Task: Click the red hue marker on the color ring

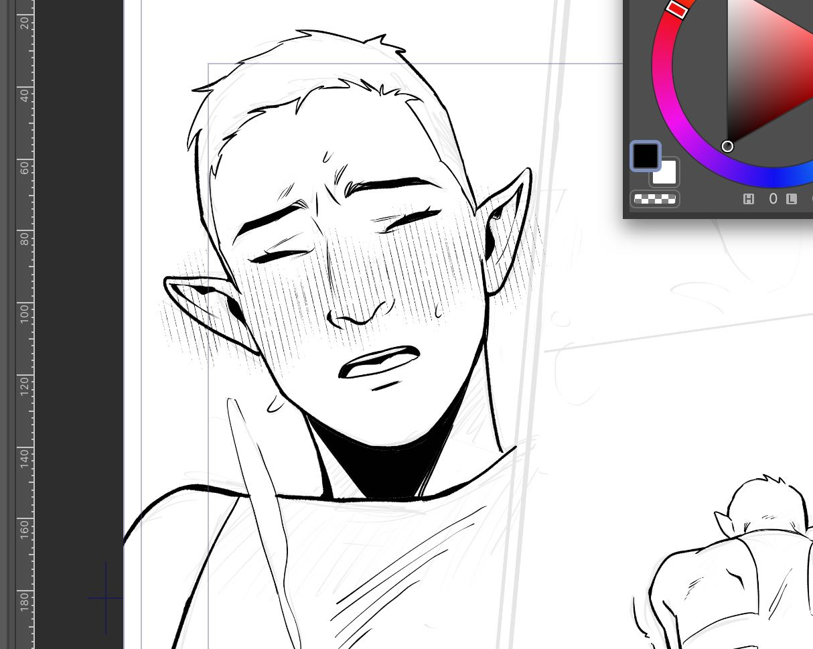Action: [678, 9]
